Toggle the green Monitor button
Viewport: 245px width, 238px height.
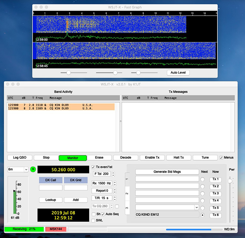(73, 158)
